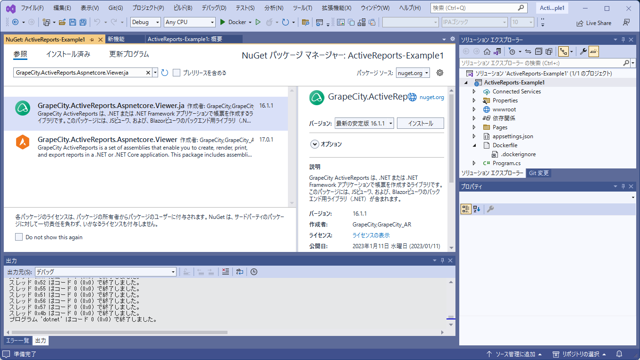Image resolution: width=640 pixels, height=360 pixels.
Task: Select the GrapeCity.ActiveReports.Aspnetcore.Viewer 17.0.1 package
Action: pyautogui.click(x=146, y=147)
